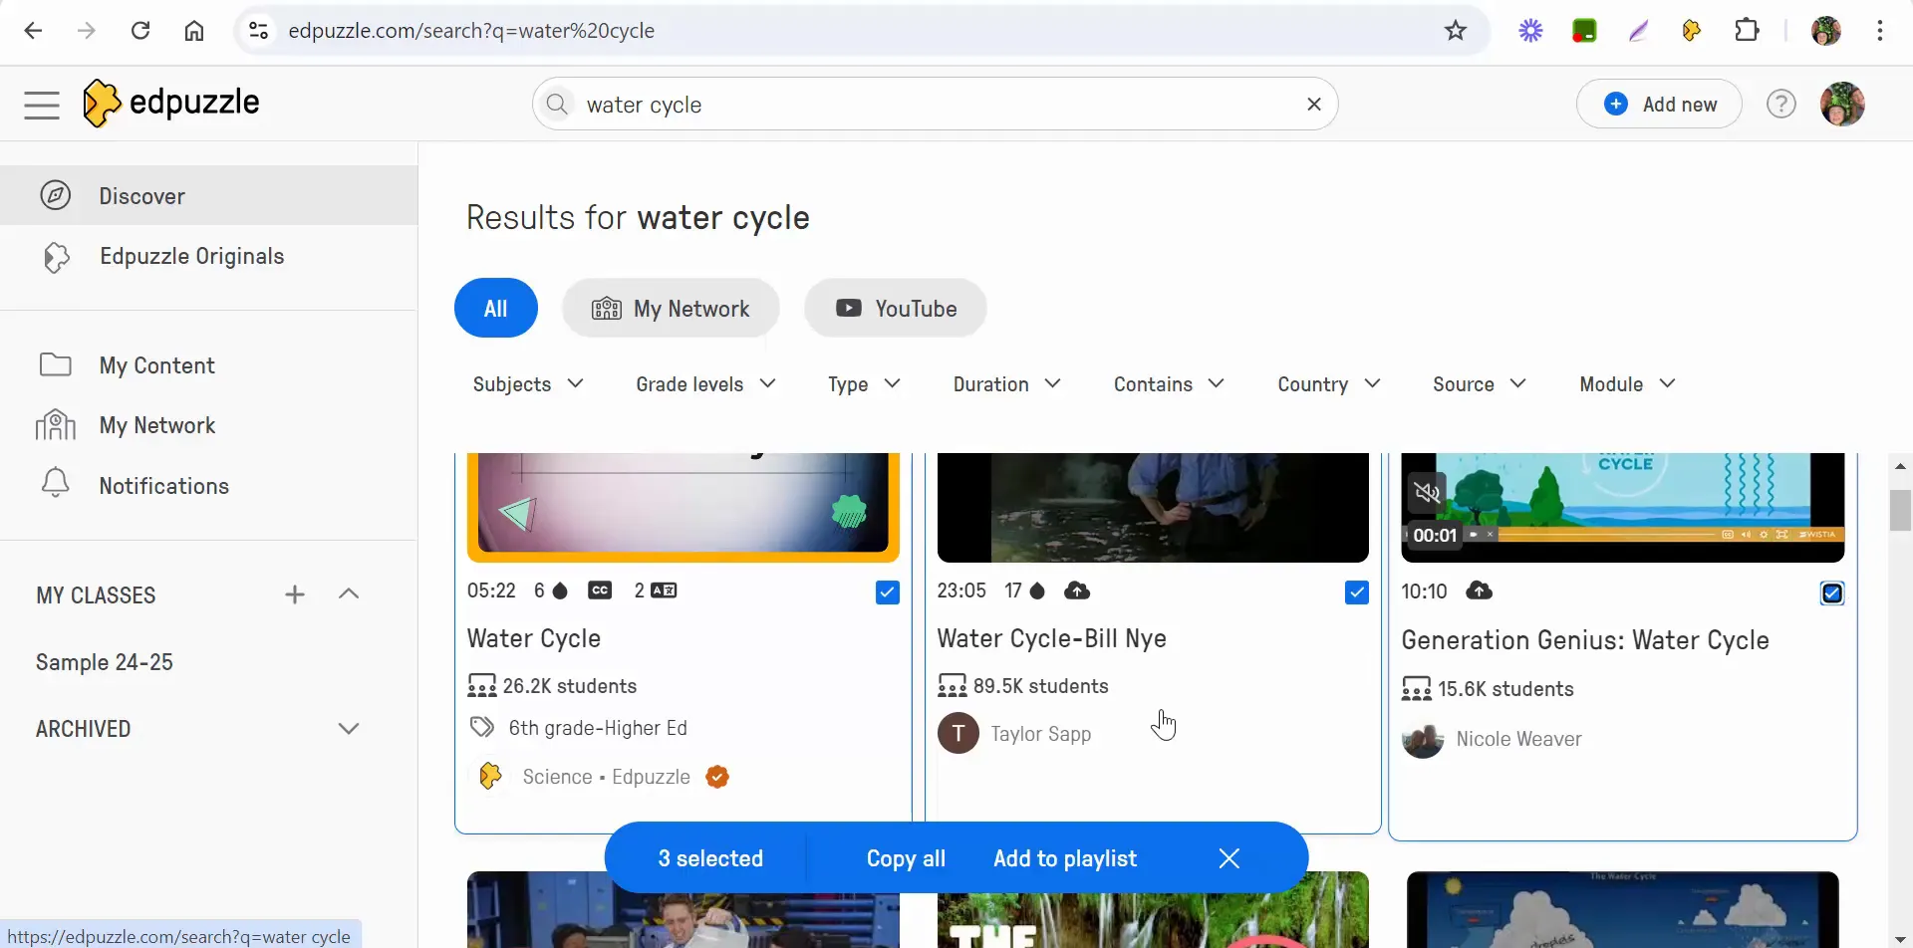The height and width of the screenshot is (948, 1913).
Task: Click the page vertical scrollbar thumb
Action: tap(1900, 511)
